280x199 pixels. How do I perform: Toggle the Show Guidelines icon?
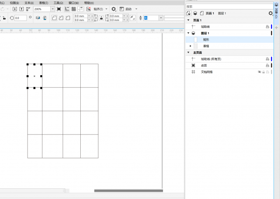coord(80,9)
